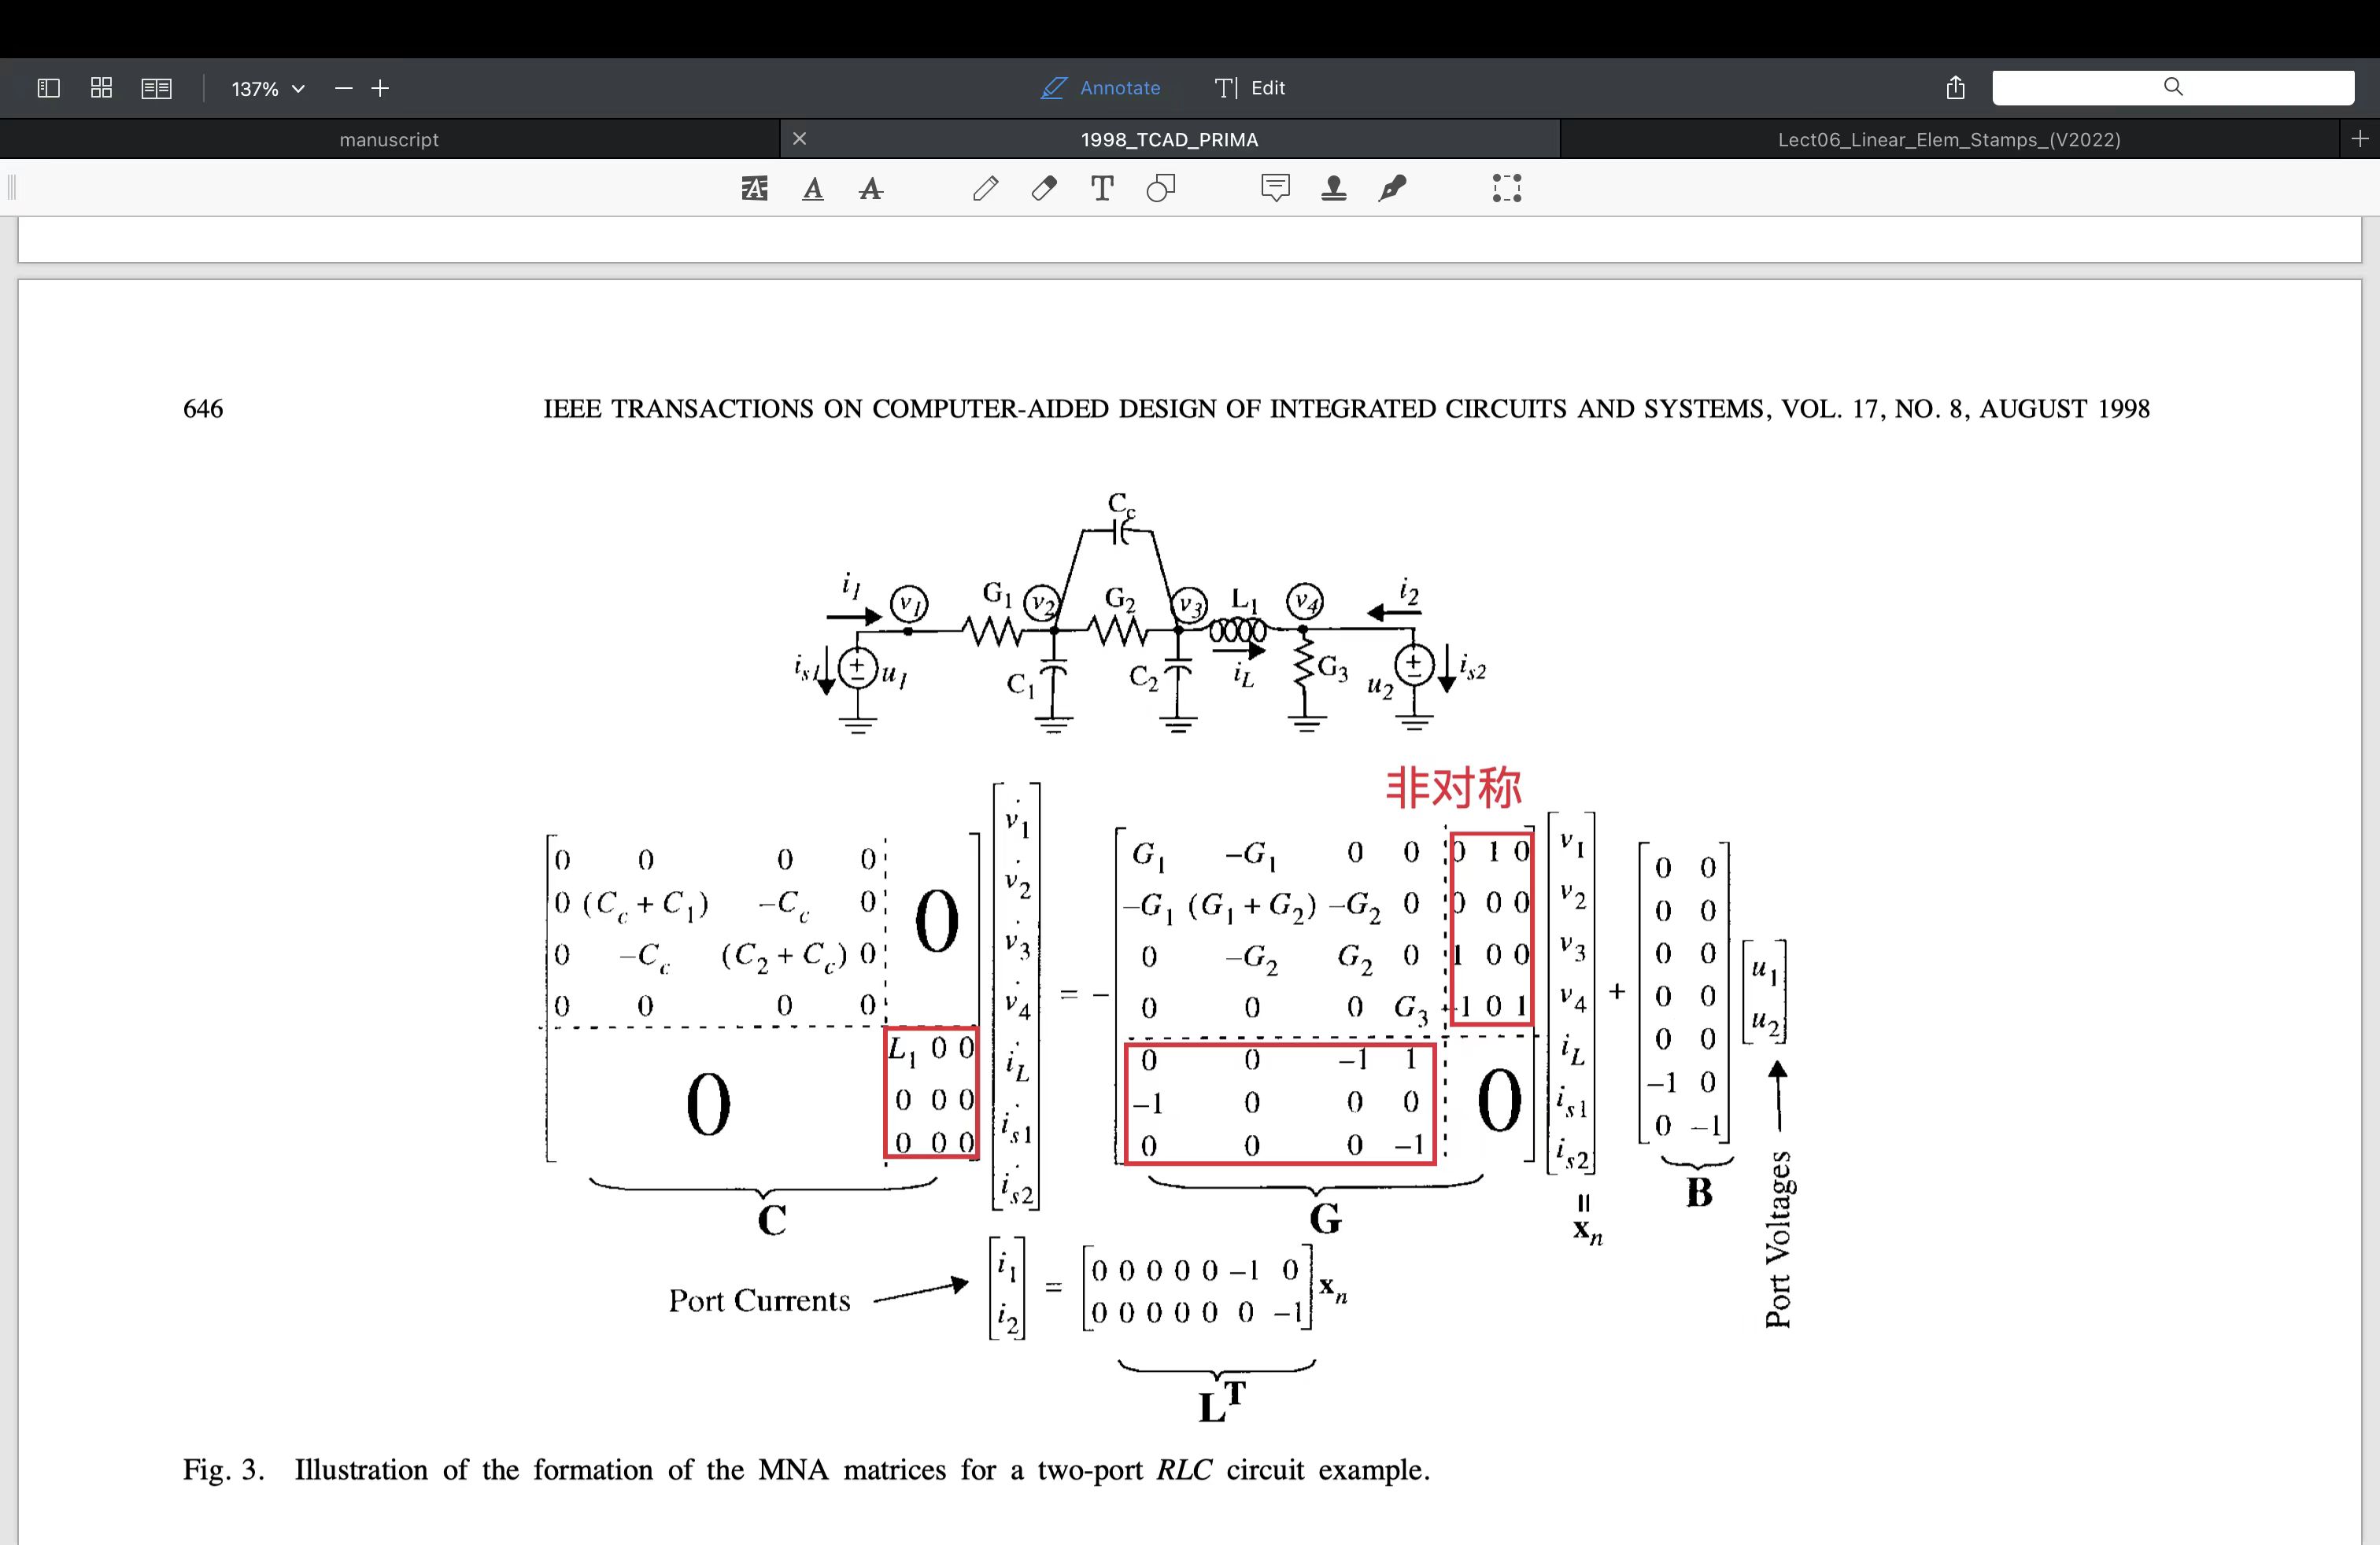This screenshot has height=1545, width=2380.
Task: Select the signature pen tool
Action: [x=1392, y=188]
